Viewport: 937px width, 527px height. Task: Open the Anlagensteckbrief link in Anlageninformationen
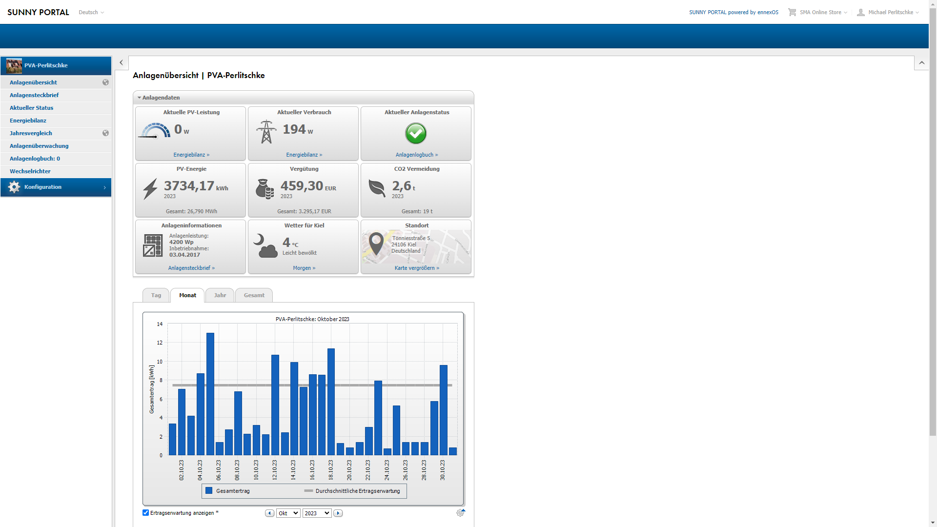coord(191,268)
